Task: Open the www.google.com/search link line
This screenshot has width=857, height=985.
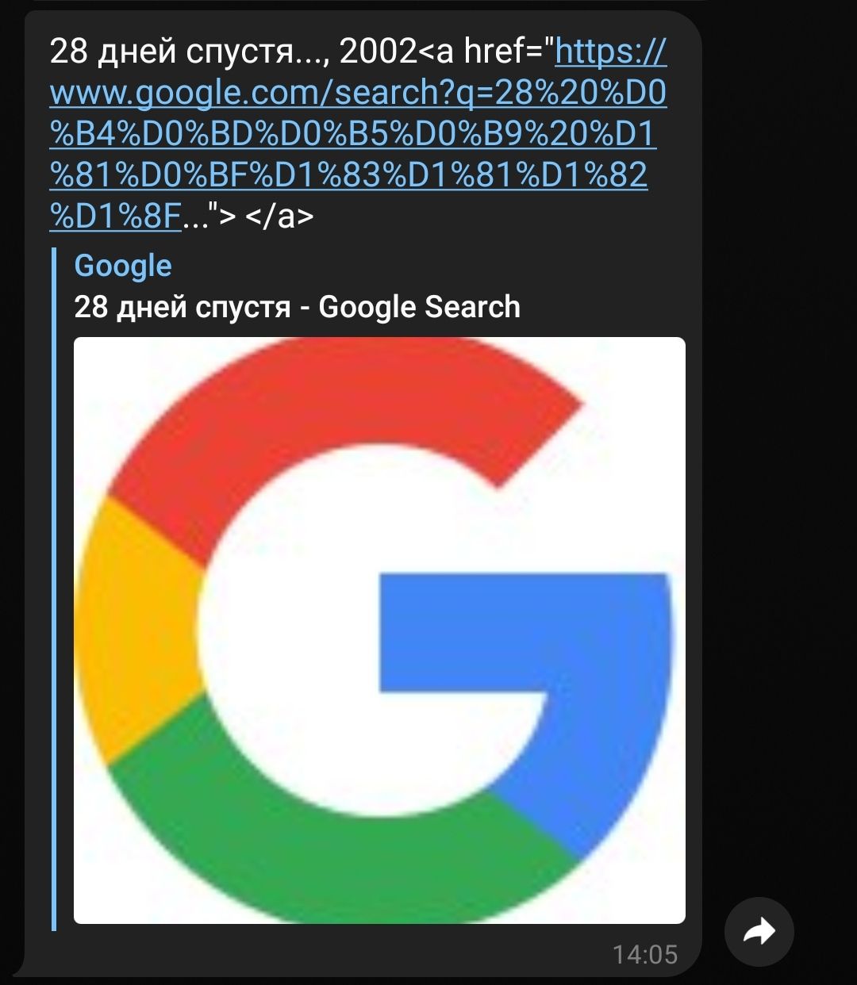Action: click(x=358, y=94)
